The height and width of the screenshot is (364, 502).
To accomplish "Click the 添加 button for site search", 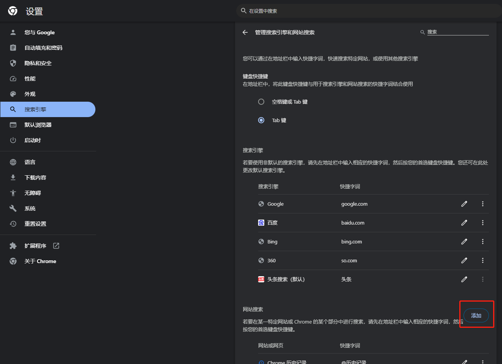I will point(476,315).
